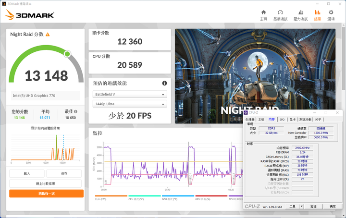Click the orange 再執行一次 run again button
The height and width of the screenshot is (218, 346).
(46, 194)
